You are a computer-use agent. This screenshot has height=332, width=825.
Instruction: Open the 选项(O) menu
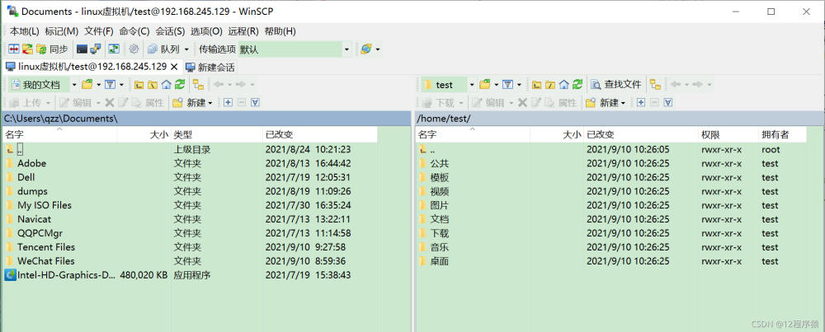click(x=206, y=31)
